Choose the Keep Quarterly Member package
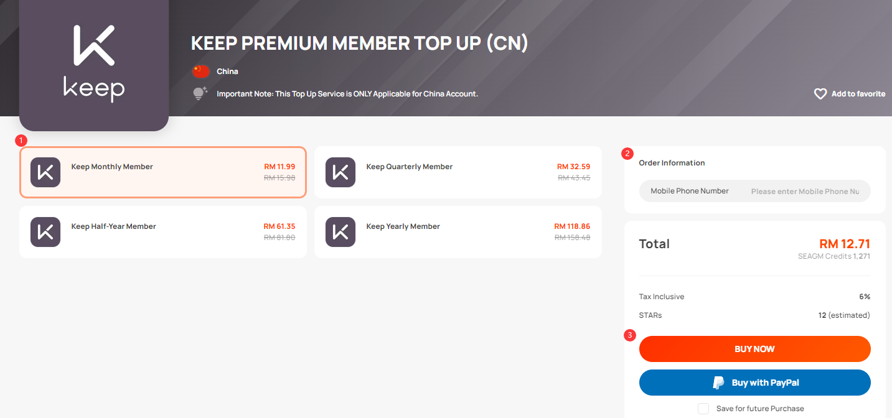Screen dimensions: 892x418 click(458, 172)
